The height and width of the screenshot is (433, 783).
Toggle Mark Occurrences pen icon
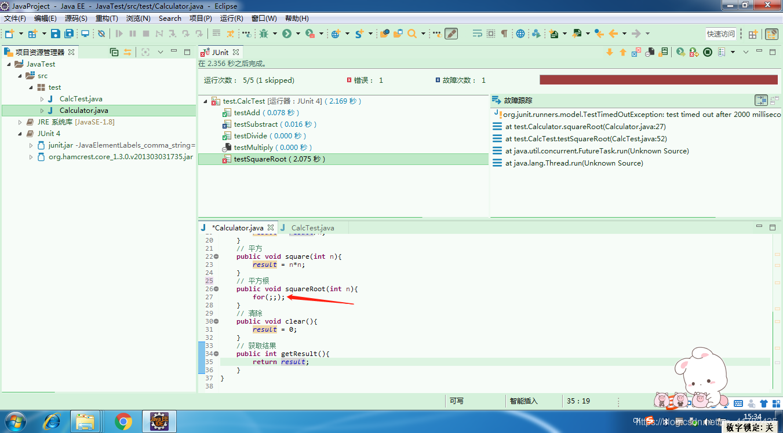pos(451,34)
